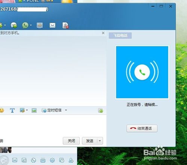The image size is (187, 165).
Task: Open dropdown arrow beside leftmost toolbar icon
Action: [5, 25]
